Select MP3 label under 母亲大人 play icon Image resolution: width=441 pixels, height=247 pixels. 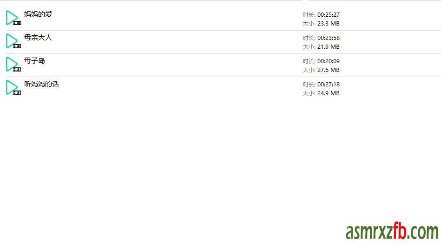[x=17, y=46]
